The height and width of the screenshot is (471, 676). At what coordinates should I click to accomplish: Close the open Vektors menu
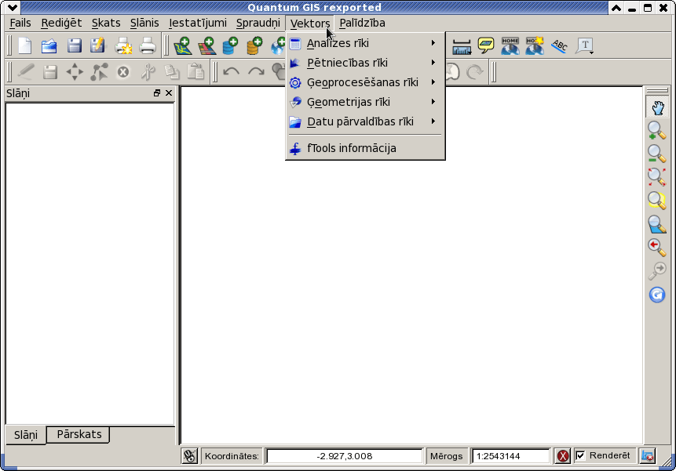(310, 24)
